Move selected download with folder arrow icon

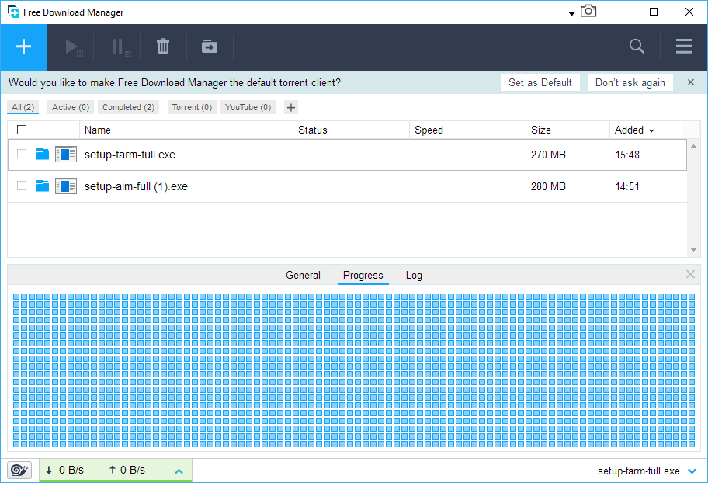[210, 47]
